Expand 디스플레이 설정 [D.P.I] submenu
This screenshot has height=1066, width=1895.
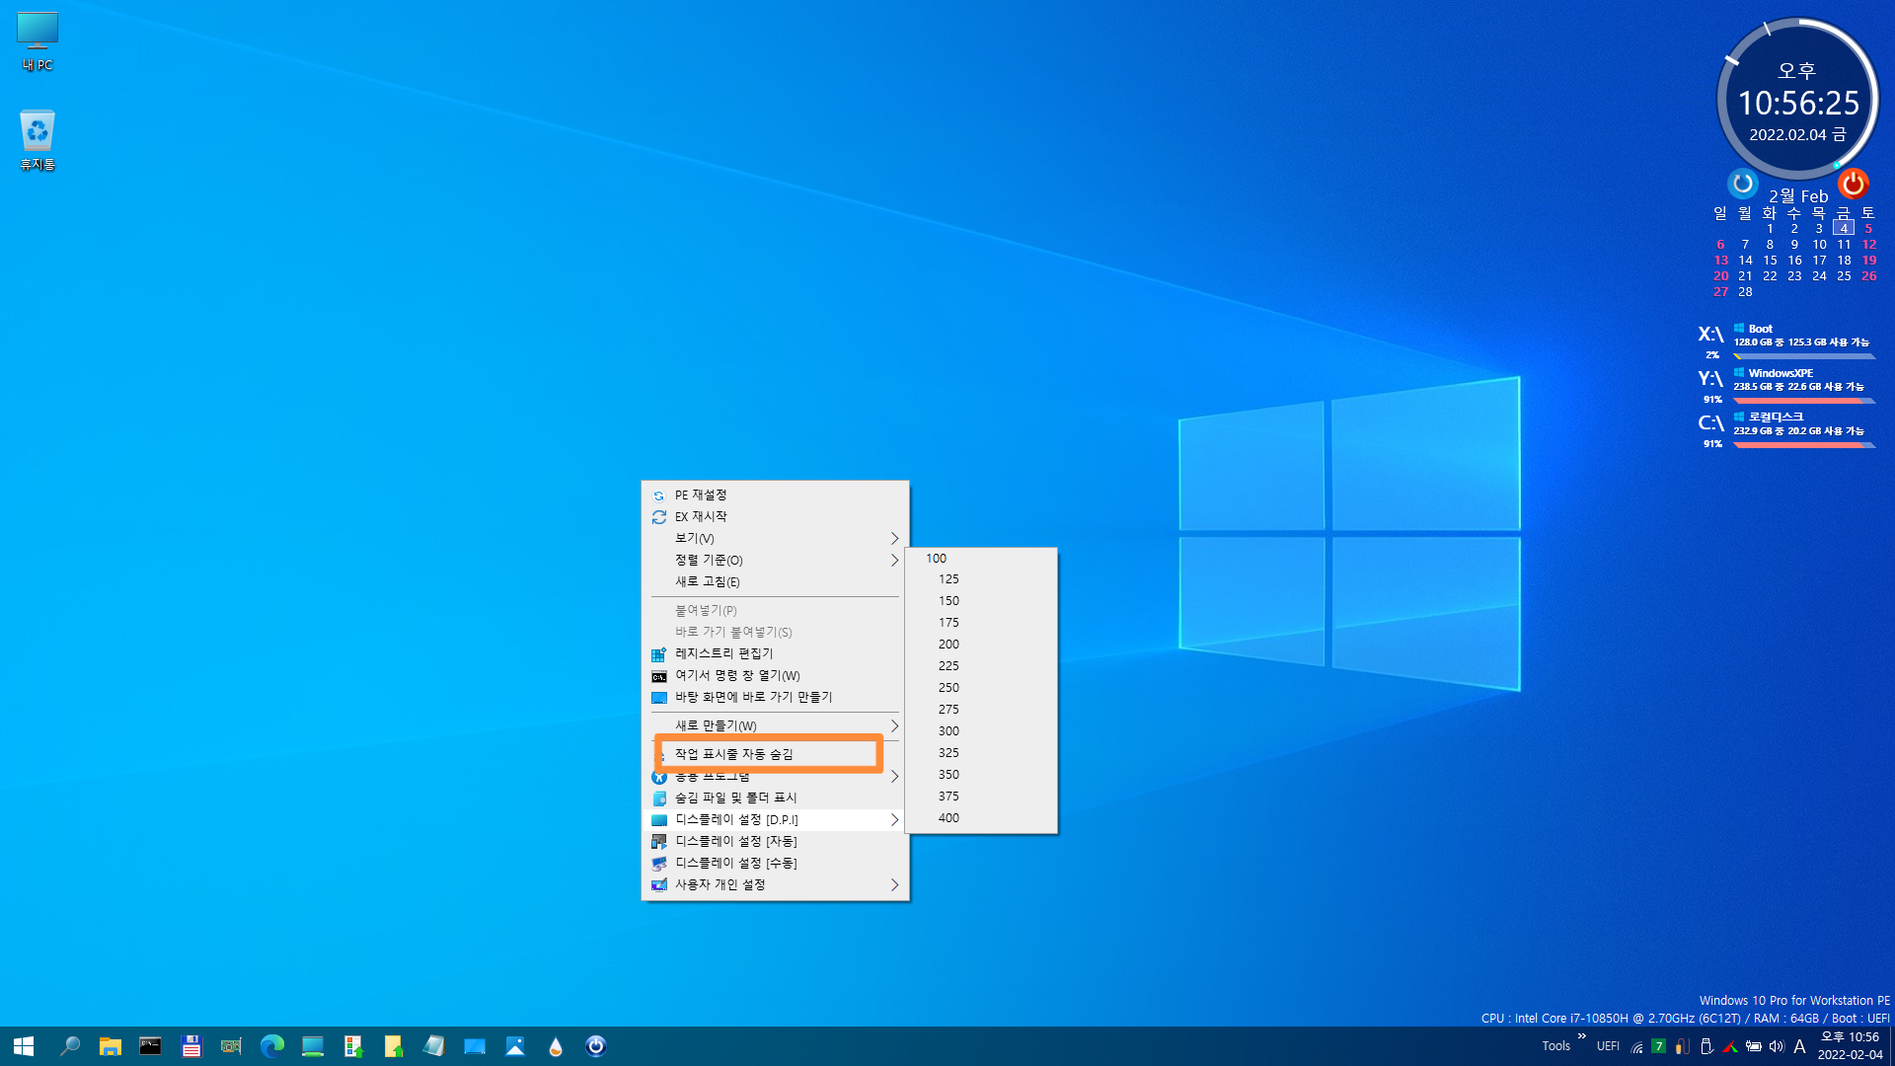click(775, 819)
